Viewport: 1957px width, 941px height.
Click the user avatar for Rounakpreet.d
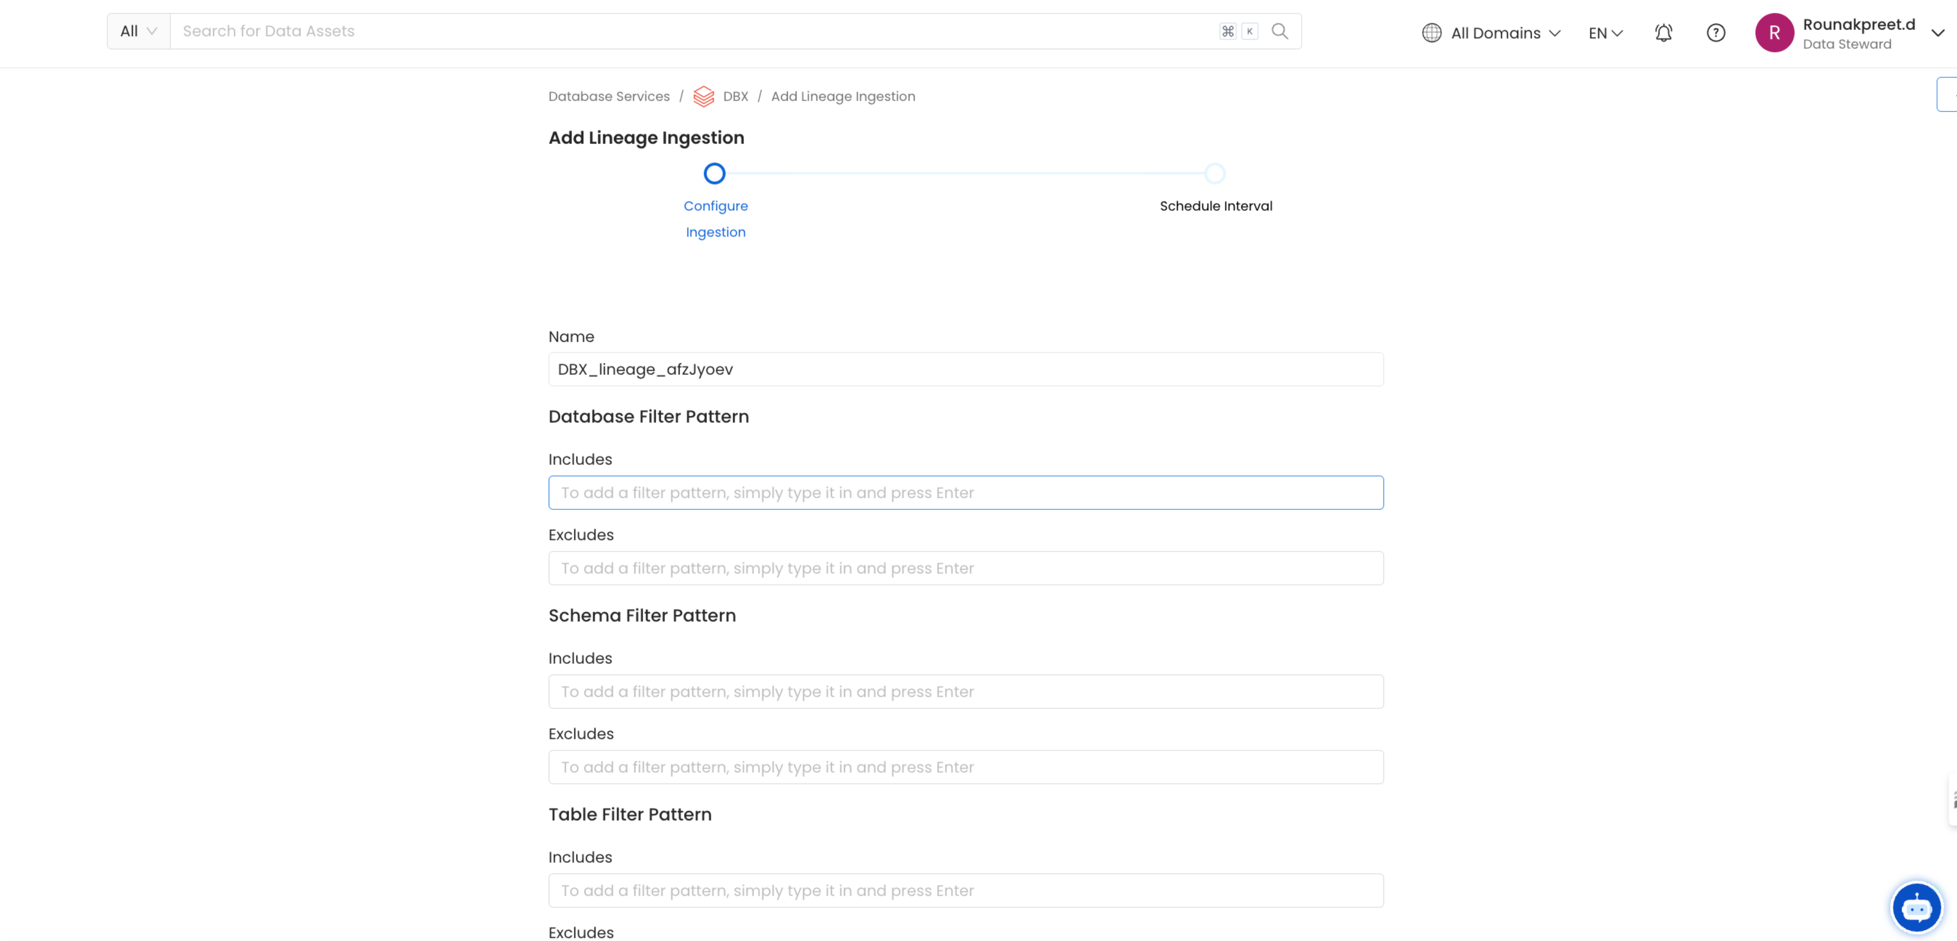pyautogui.click(x=1775, y=32)
